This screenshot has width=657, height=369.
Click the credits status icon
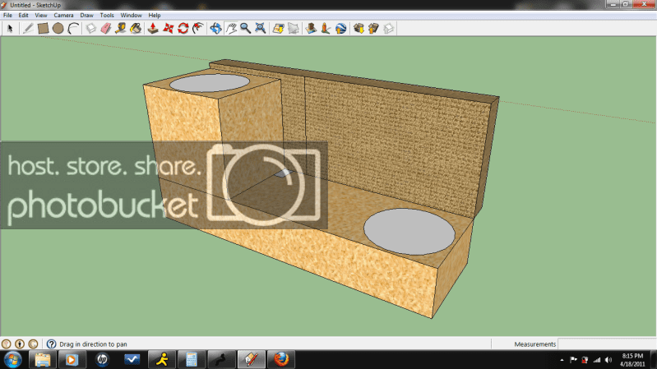(x=19, y=344)
